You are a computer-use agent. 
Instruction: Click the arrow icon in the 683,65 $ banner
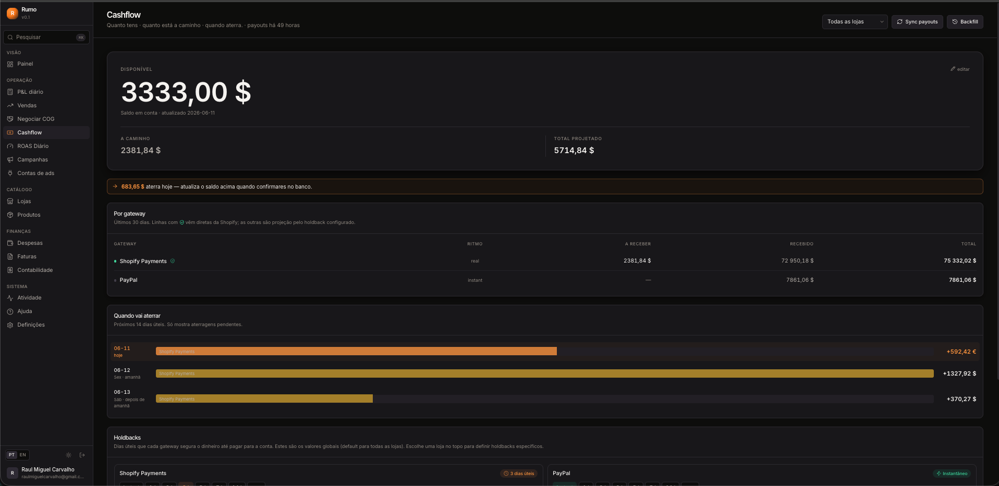point(115,186)
